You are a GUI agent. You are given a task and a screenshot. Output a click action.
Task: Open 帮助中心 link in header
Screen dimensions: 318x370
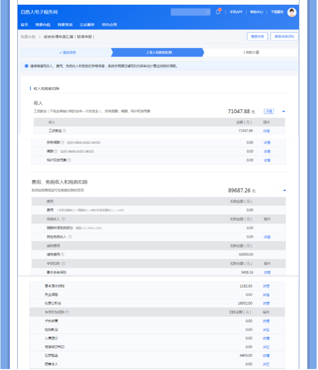coord(256,12)
